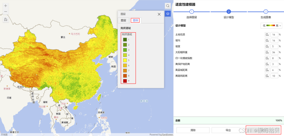
Task: Click the 尼泊尔 label on map
Action: pyautogui.click(x=20, y=87)
